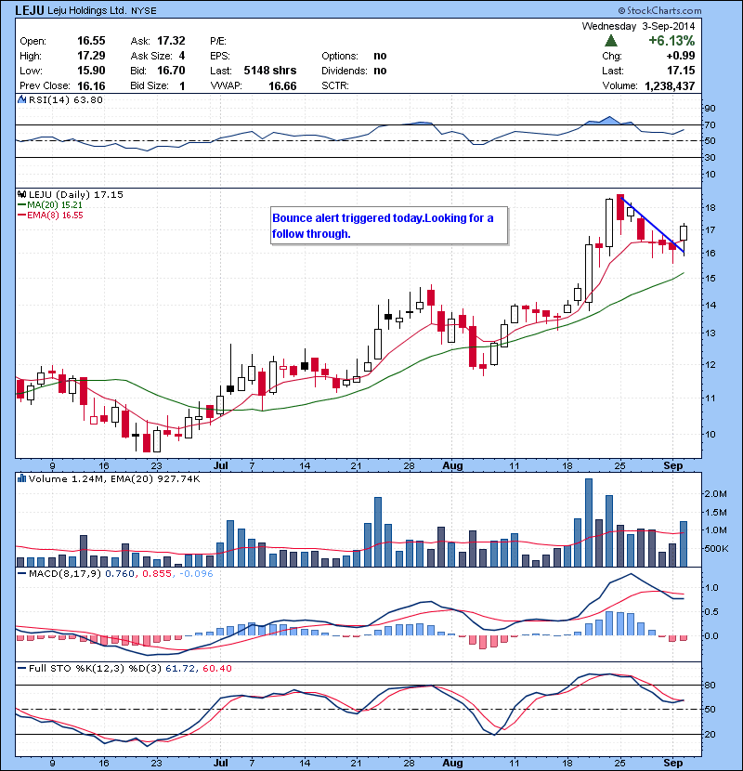743x771 pixels.
Task: Click the MACD signal value 0.855
Action: click(157, 573)
